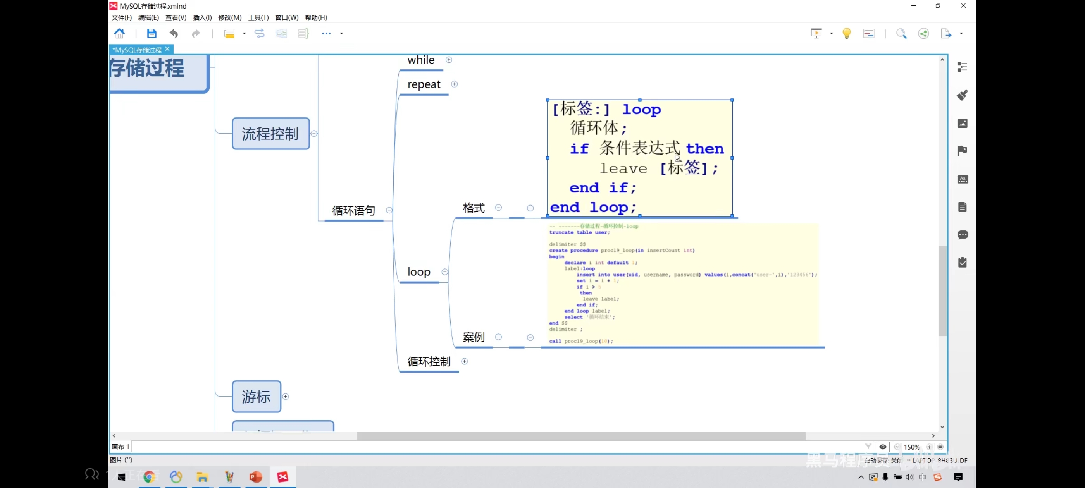Click the Save icon in toolbar

coord(152,33)
